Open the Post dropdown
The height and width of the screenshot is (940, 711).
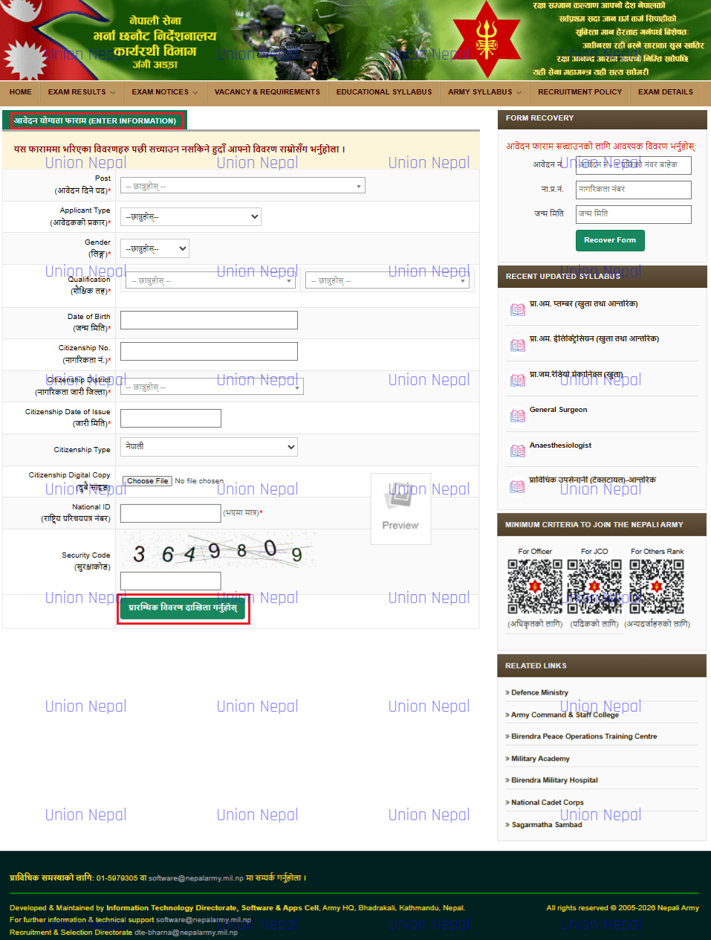(x=243, y=186)
